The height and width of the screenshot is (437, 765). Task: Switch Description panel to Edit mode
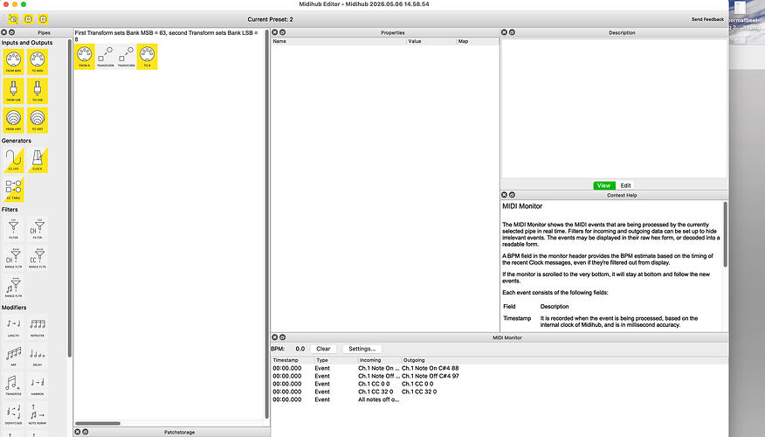pyautogui.click(x=625, y=185)
